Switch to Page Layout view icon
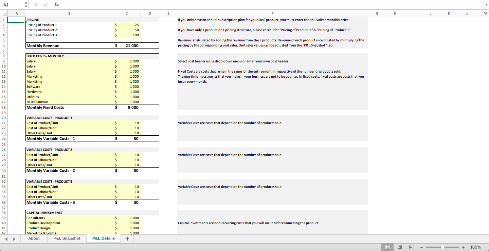The width and height of the screenshot is (489, 251). click(399, 247)
